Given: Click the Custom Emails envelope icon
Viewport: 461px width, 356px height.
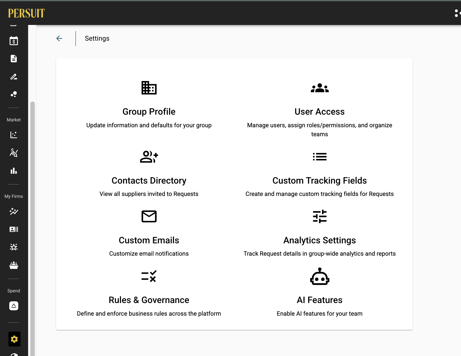Looking at the screenshot, I should click(149, 216).
